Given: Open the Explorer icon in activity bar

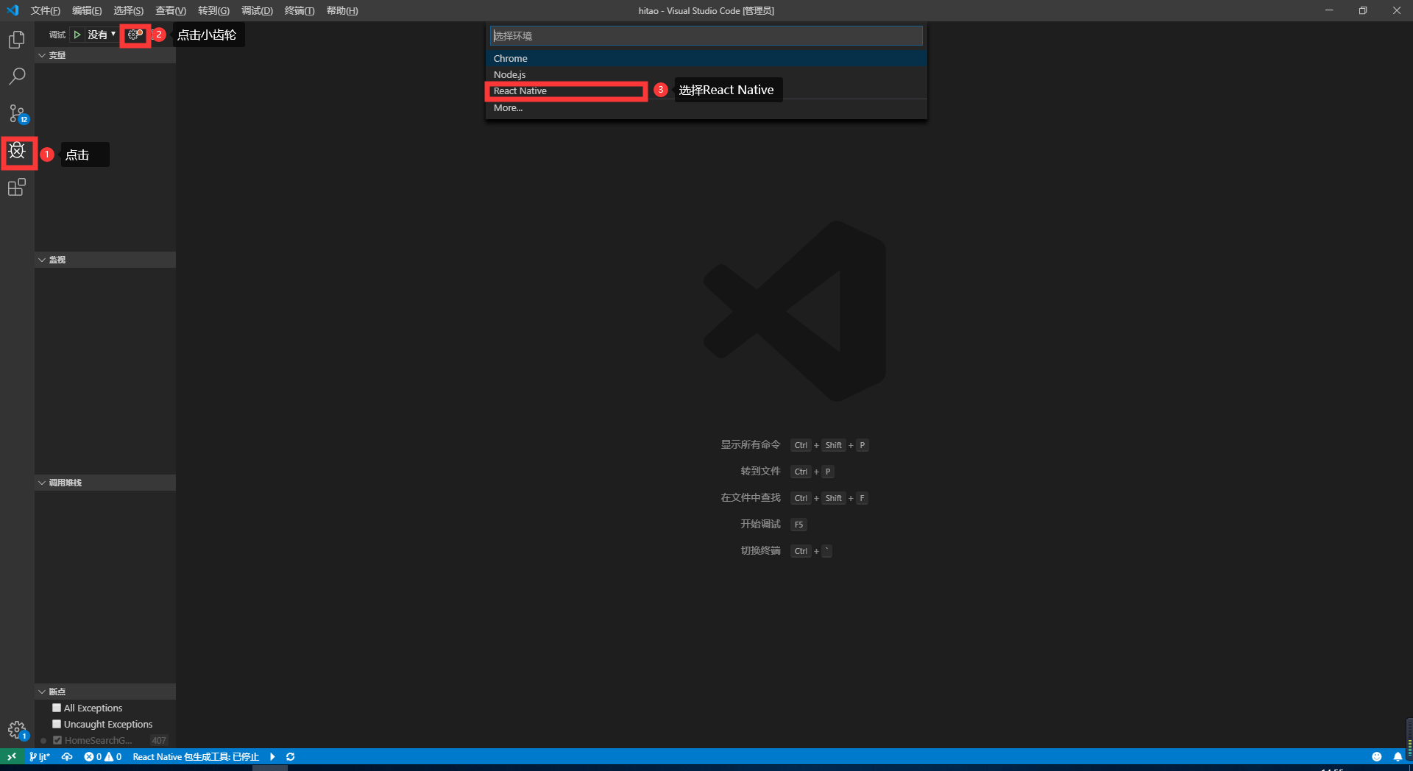Looking at the screenshot, I should (17, 40).
